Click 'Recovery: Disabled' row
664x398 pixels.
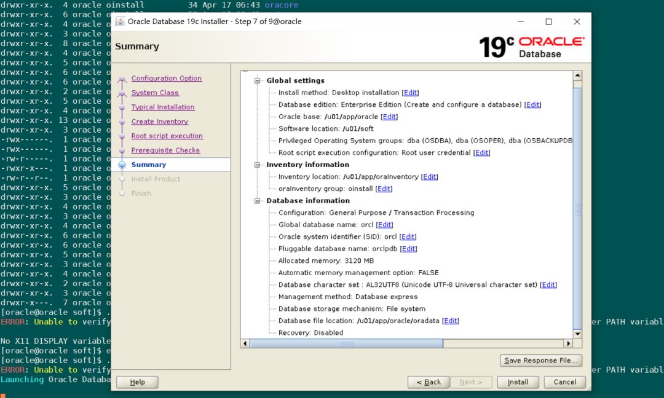[310, 332]
